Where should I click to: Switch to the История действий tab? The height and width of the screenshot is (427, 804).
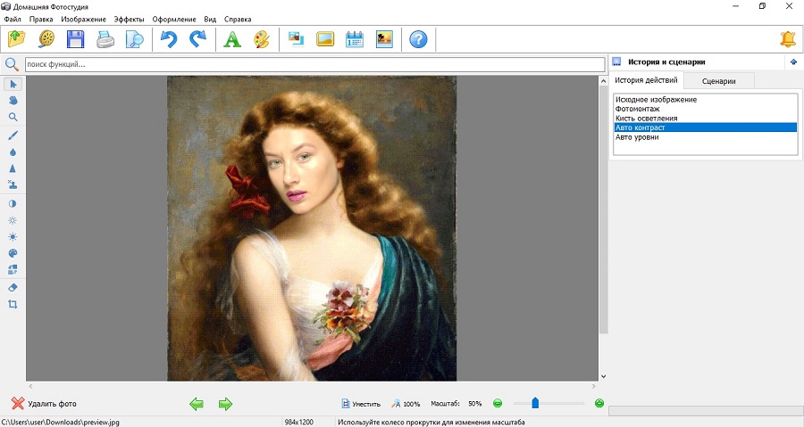[646, 80]
